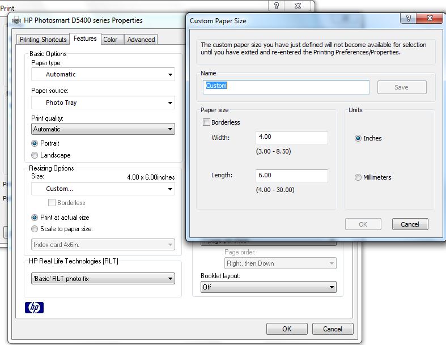446x345 pixels.
Task: Click the Resizing Options group label
Action: pos(51,168)
